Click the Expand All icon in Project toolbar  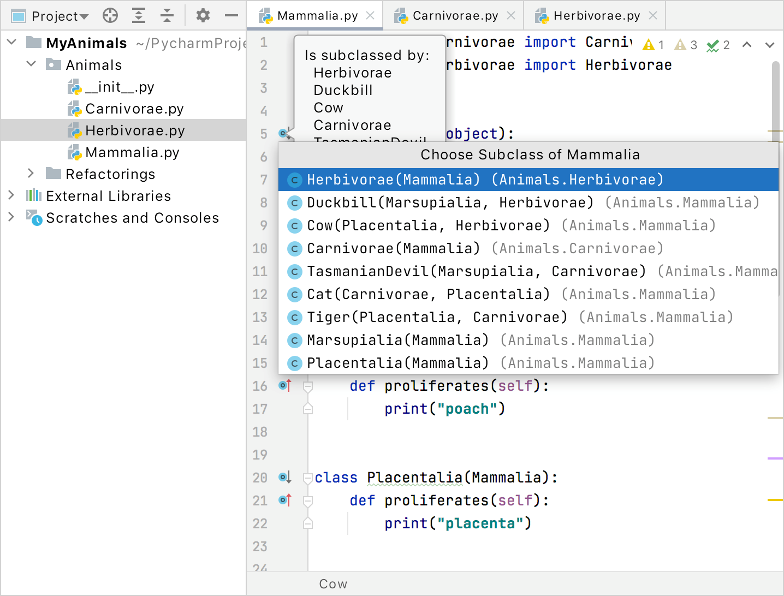[139, 16]
